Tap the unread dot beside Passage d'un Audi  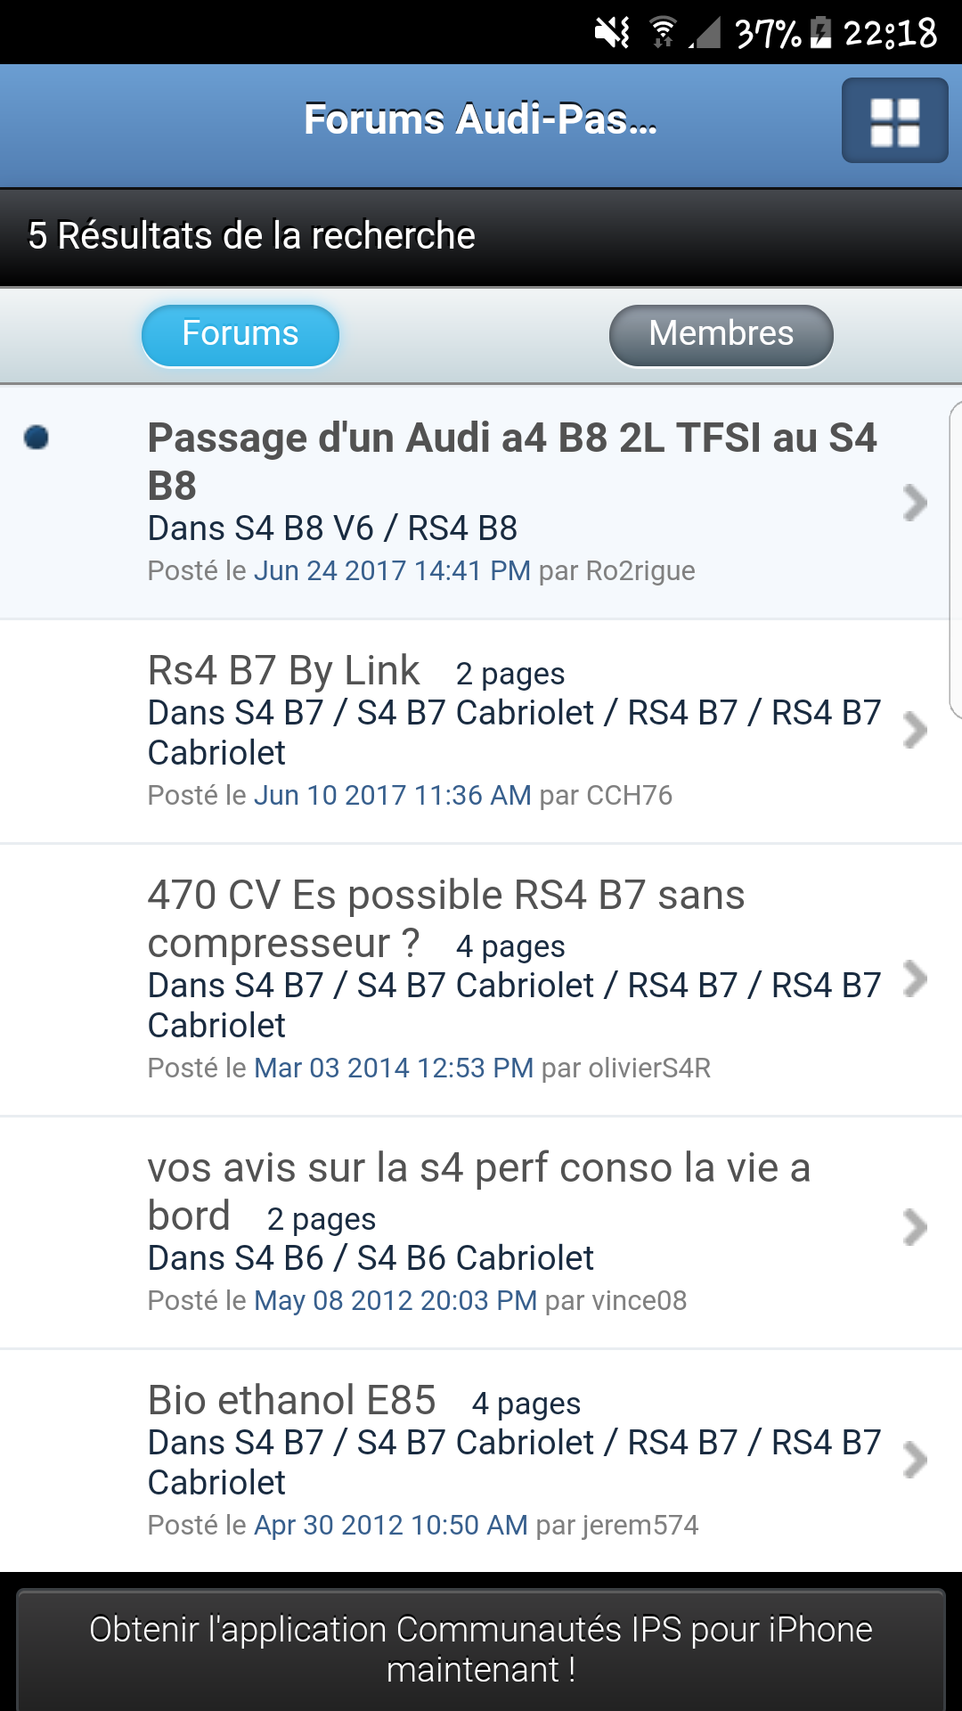(37, 438)
